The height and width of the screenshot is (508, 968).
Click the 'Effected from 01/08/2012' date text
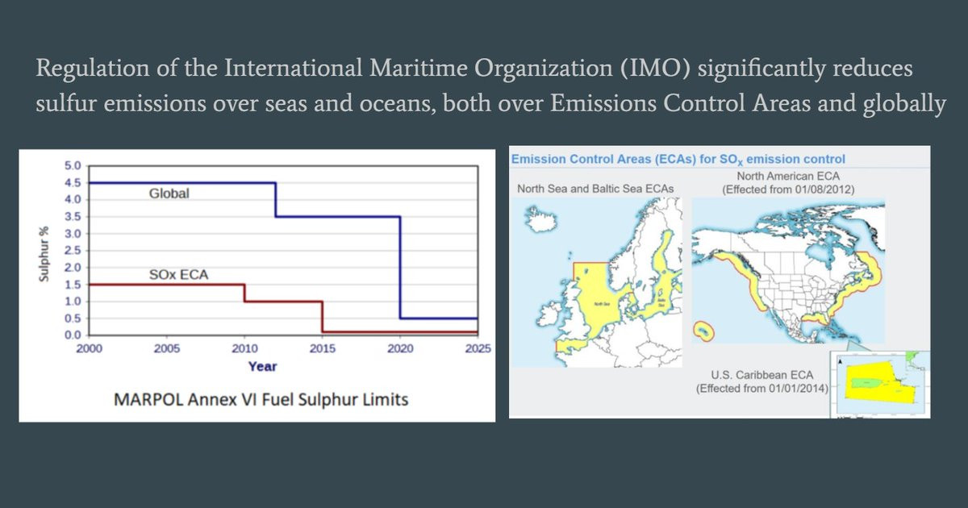coord(789,190)
